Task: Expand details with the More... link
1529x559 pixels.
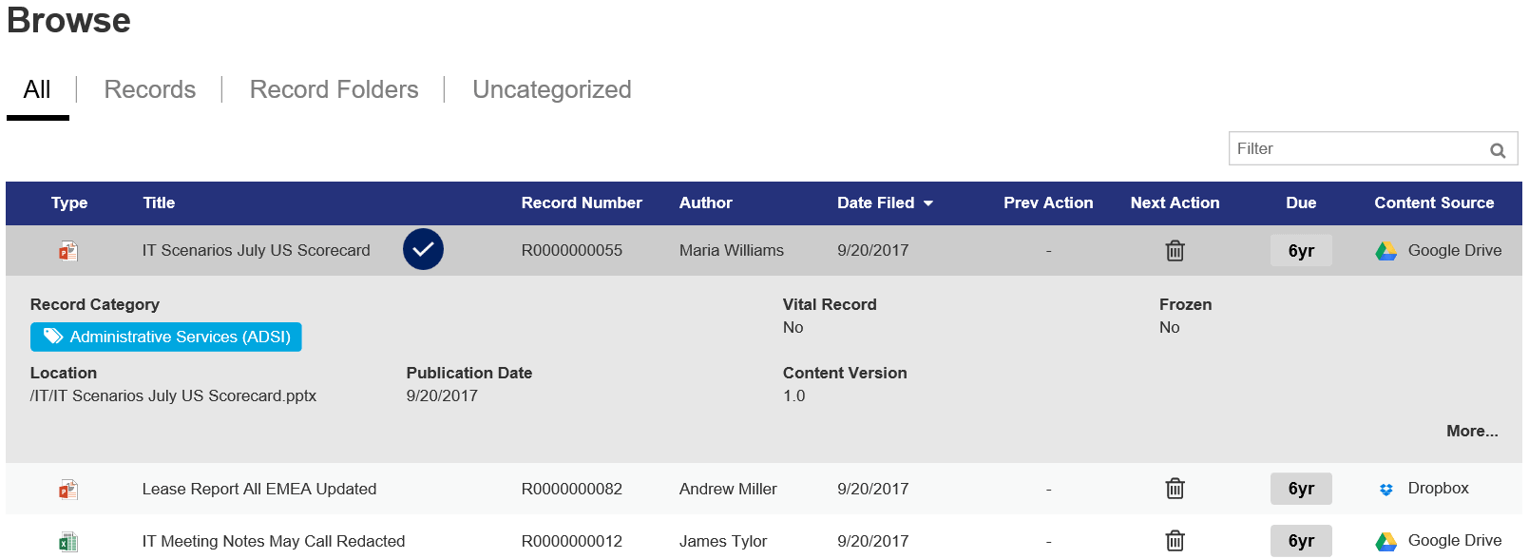Action: point(1472,431)
